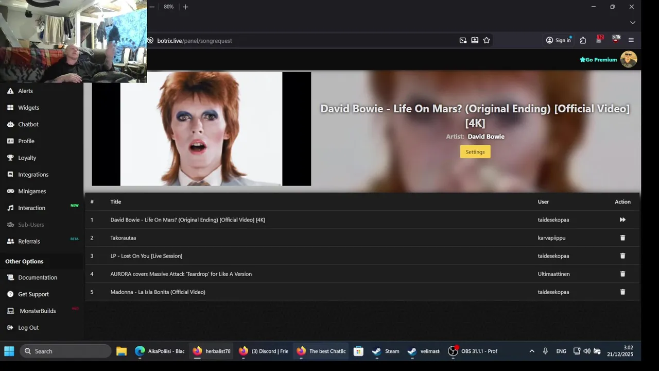Select LP - Lost On You [Live Session] title
Image resolution: width=659 pixels, height=371 pixels.
point(146,256)
